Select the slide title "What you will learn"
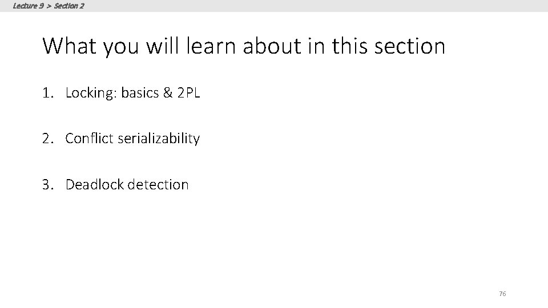Viewport: 548px width, 308px height. click(x=243, y=46)
